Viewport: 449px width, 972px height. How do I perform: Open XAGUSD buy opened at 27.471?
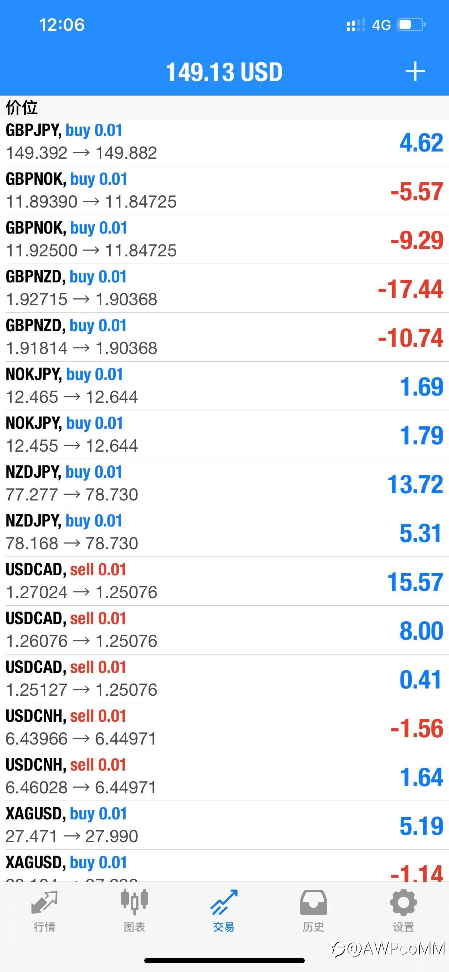(224, 826)
